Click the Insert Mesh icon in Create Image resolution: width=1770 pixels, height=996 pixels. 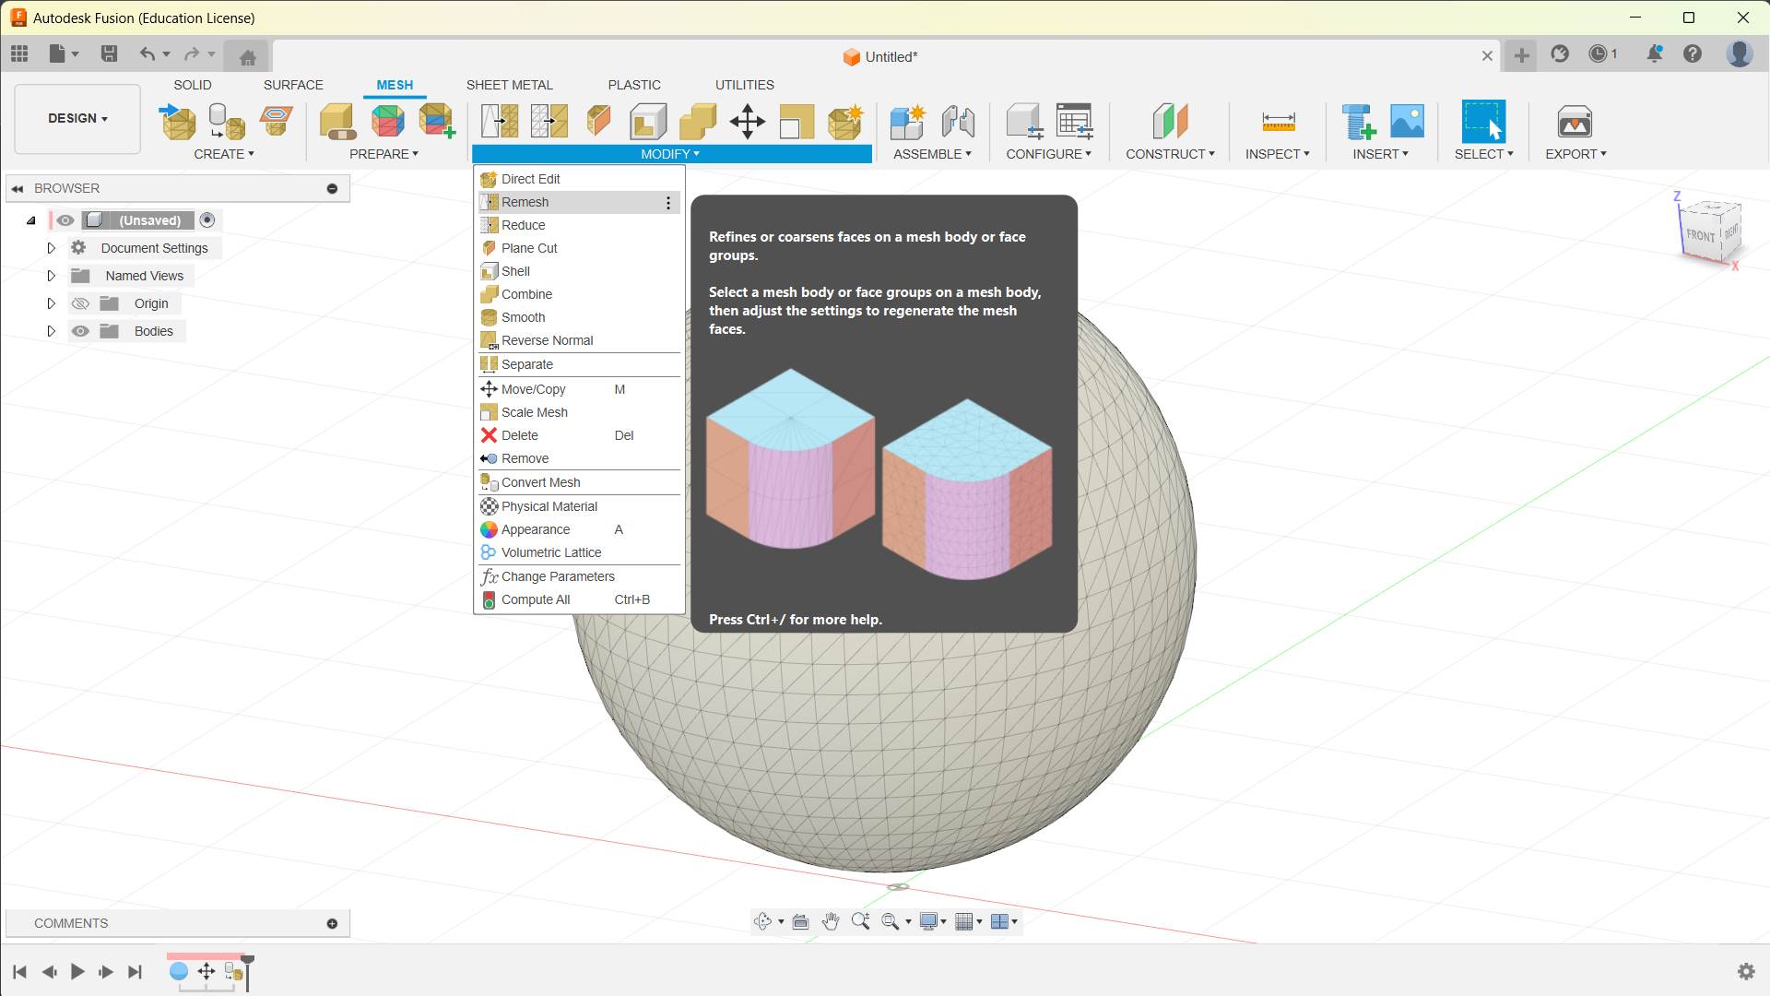178,121
